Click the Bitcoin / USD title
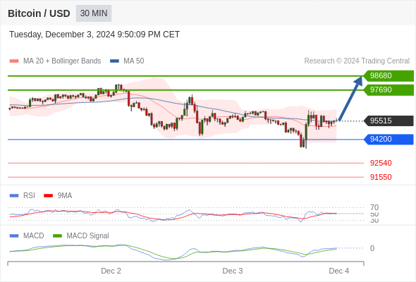 click(39, 13)
